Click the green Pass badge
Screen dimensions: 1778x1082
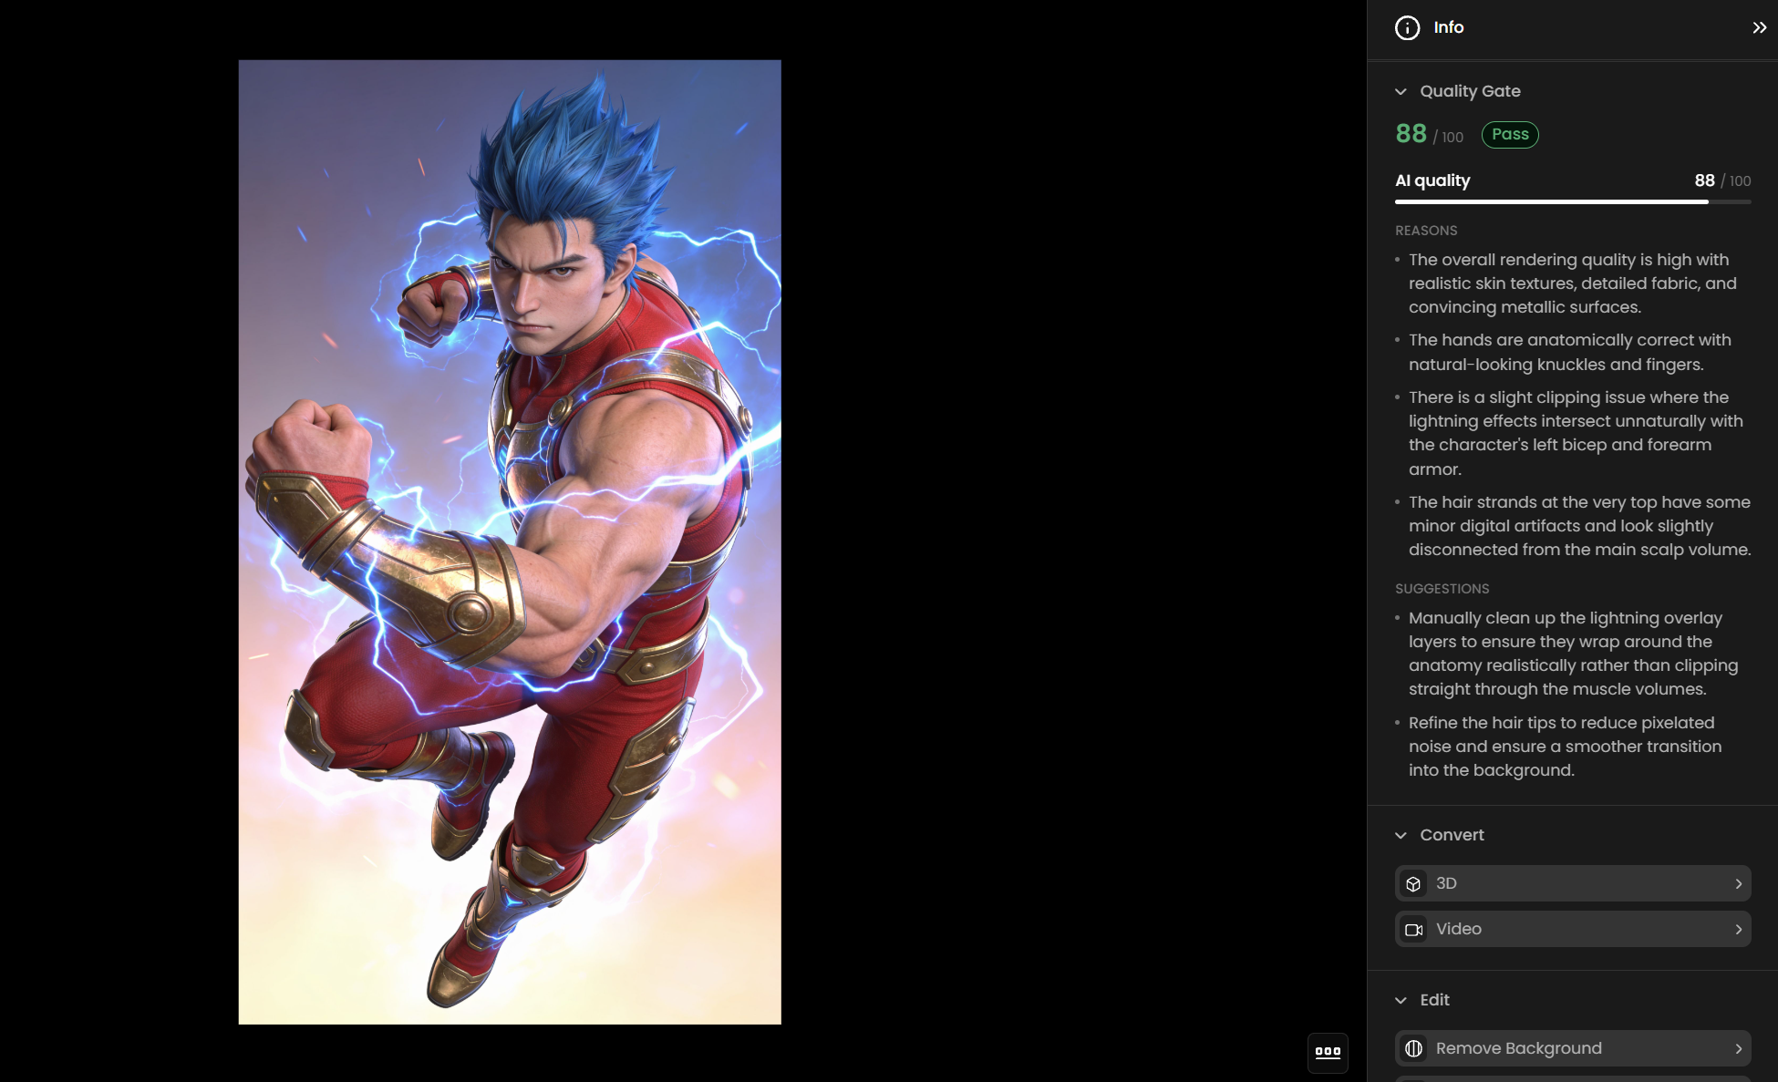(1510, 134)
